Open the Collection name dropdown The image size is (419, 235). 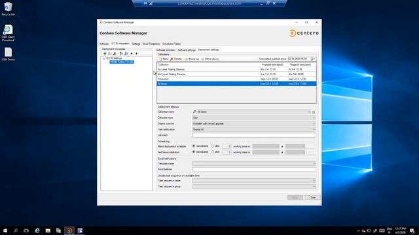coord(308,112)
